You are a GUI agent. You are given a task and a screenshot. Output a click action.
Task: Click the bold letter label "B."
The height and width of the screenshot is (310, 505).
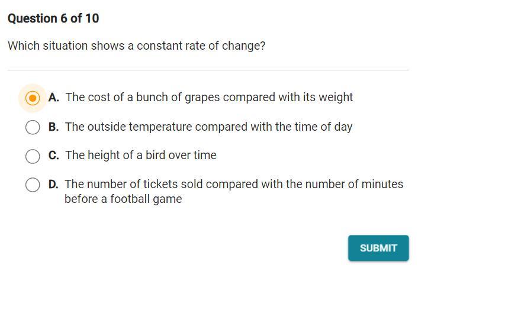[x=54, y=127]
